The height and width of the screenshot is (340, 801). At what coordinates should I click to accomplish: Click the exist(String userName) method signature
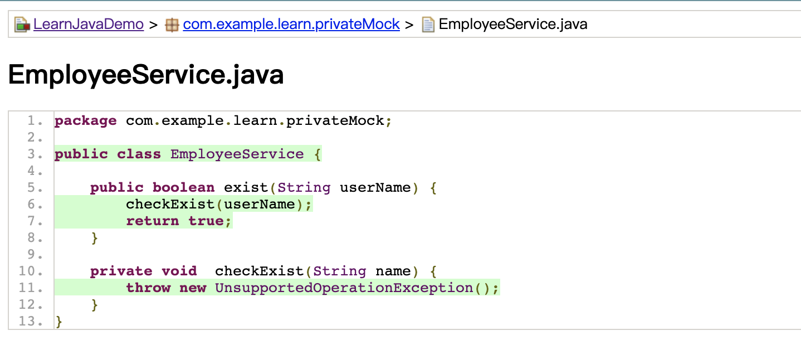tap(264, 188)
